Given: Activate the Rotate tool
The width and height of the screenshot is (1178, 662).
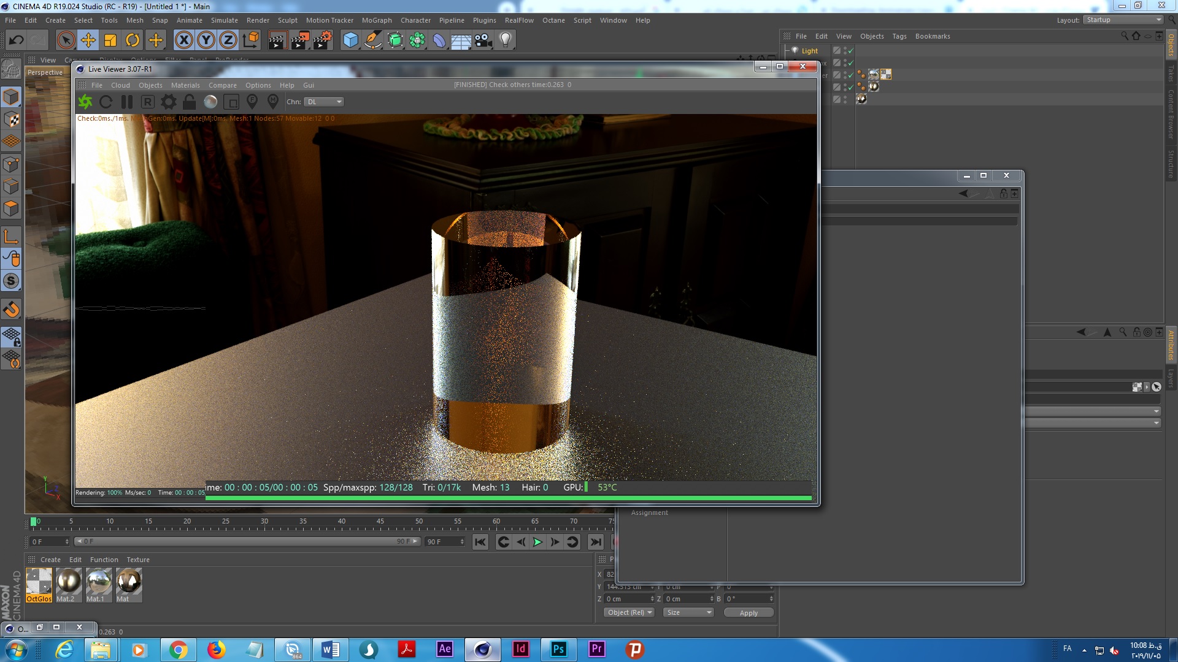Looking at the screenshot, I should click(x=133, y=40).
